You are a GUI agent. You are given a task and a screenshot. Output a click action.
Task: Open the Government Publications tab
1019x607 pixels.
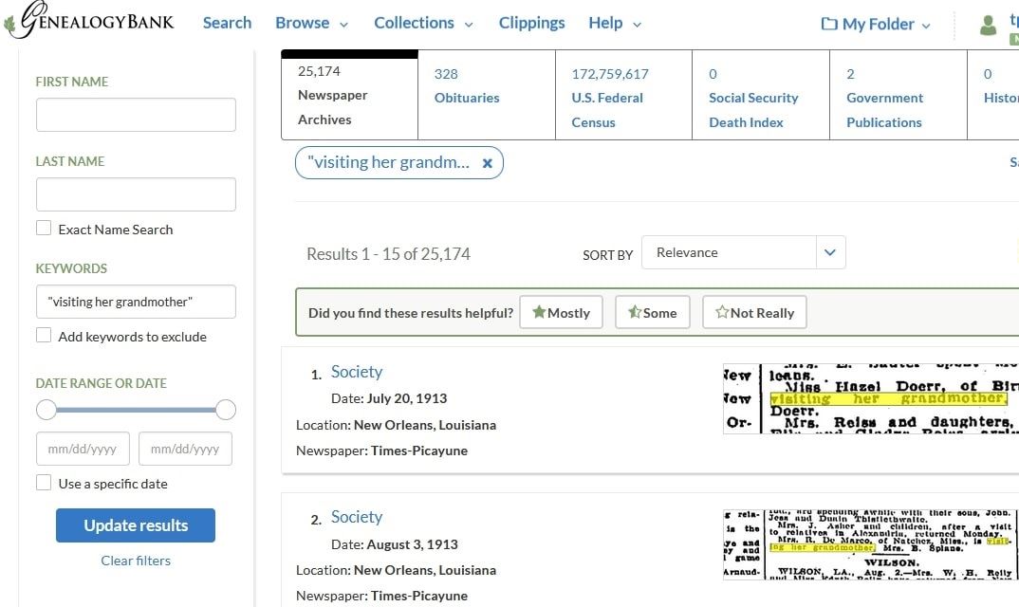899,95
